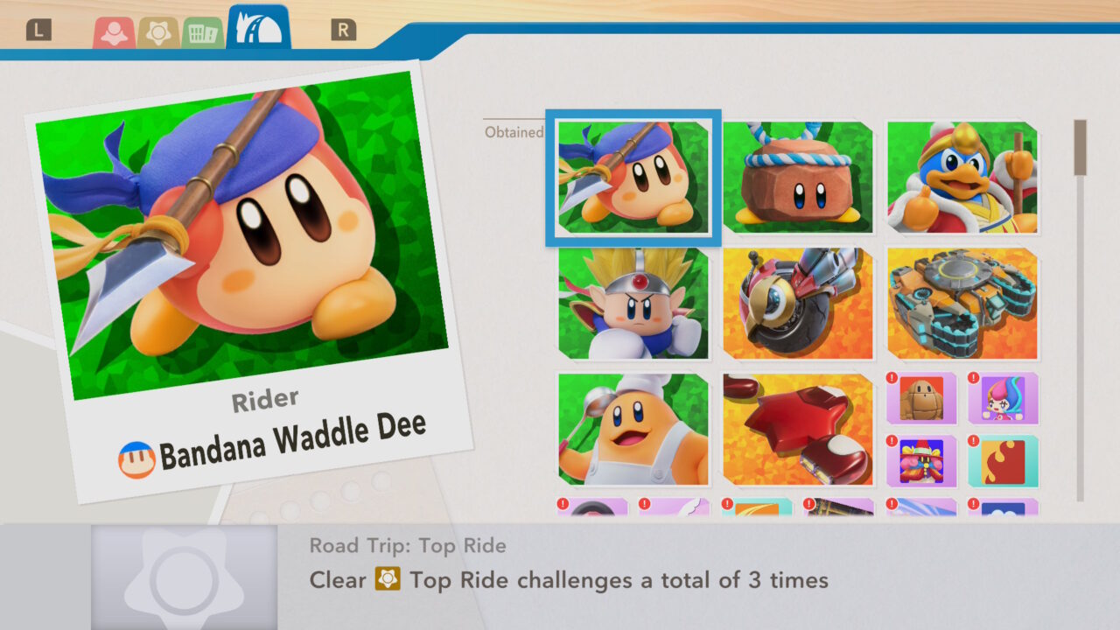Select the orange tank machine tile

coord(962,304)
